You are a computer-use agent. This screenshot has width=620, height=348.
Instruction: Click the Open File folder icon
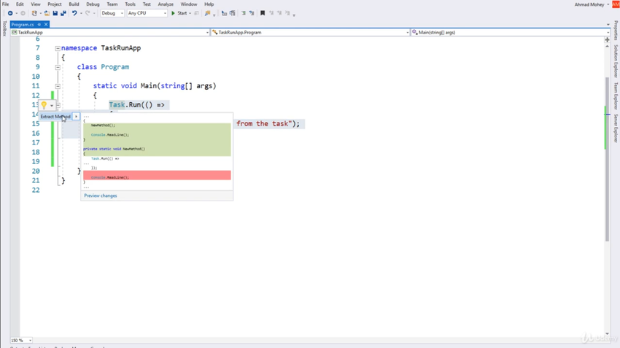coord(47,13)
